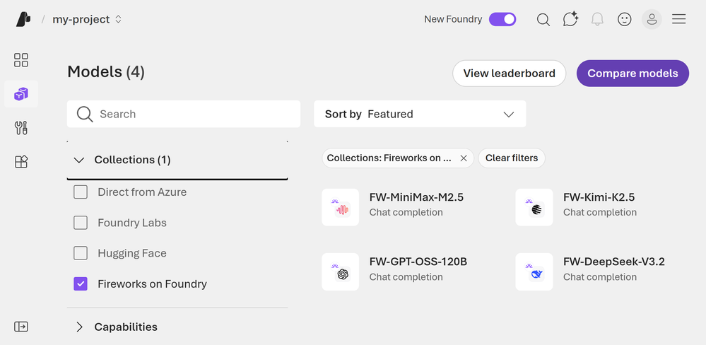The height and width of the screenshot is (345, 706).
Task: Open the hamburger menu in header
Action: (679, 20)
